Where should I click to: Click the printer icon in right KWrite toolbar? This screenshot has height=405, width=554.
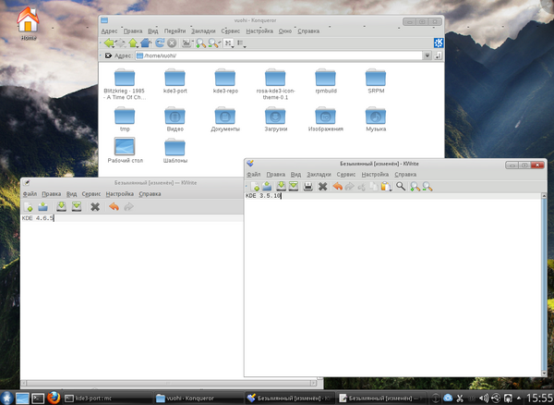tap(307, 186)
